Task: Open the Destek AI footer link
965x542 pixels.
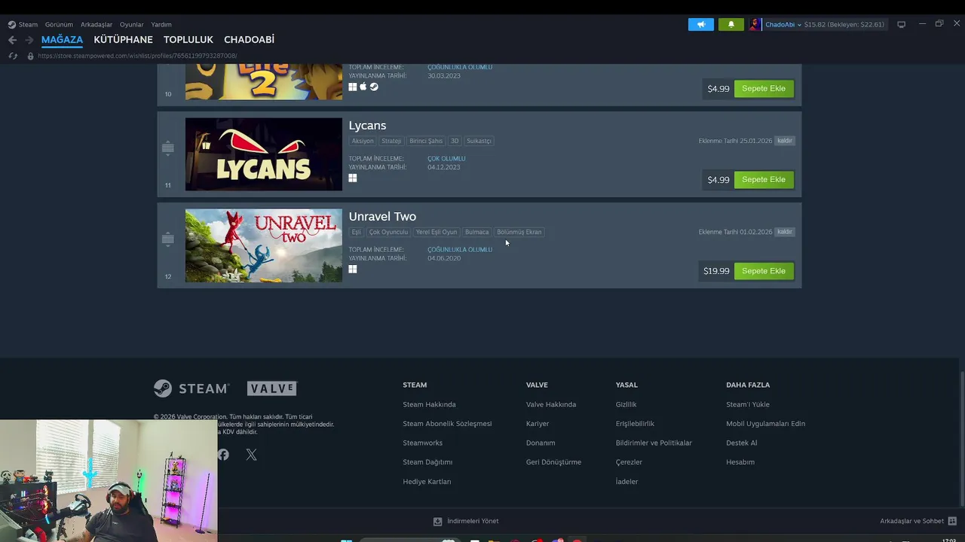Action: pyautogui.click(x=741, y=443)
